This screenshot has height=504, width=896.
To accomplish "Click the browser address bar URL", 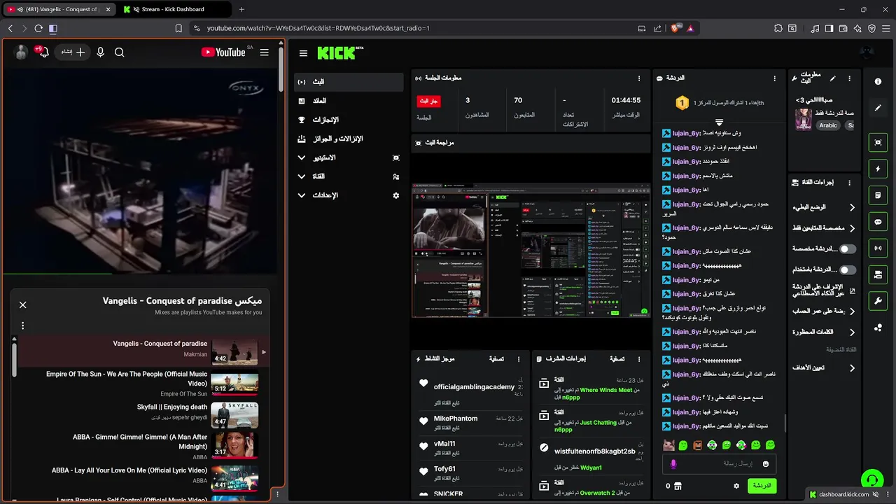I will click(x=318, y=28).
